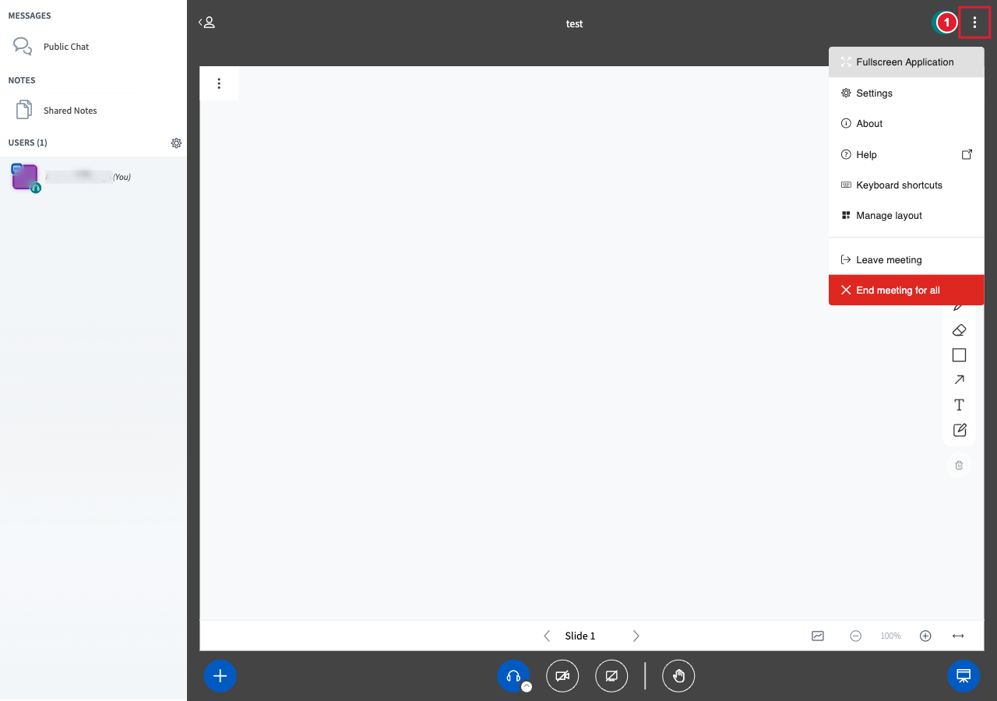This screenshot has height=701, width=997.
Task: Go to the previous slide
Action: click(547, 636)
